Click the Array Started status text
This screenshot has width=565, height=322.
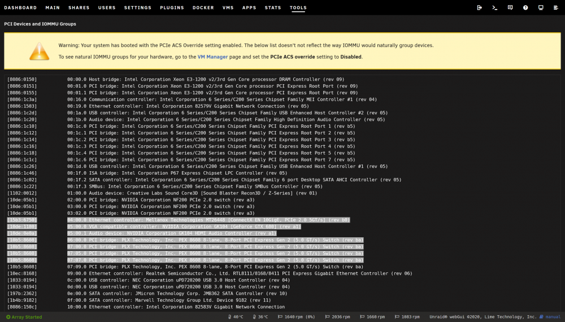point(27,317)
